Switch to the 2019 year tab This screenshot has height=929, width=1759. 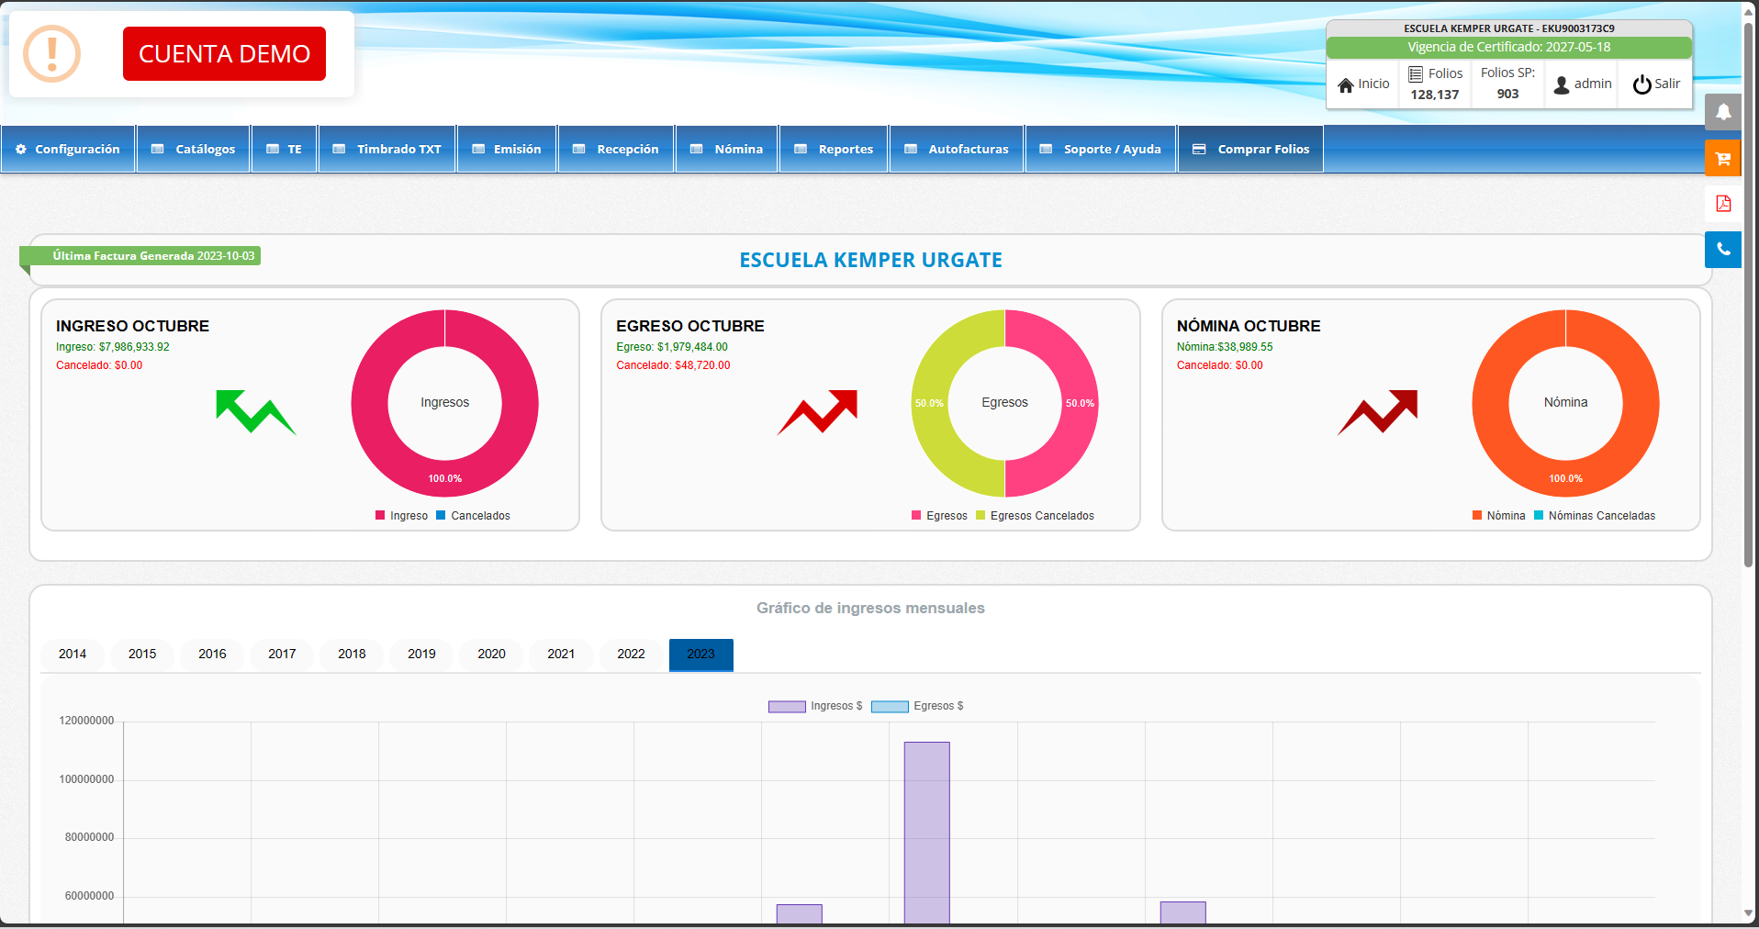[x=421, y=655]
